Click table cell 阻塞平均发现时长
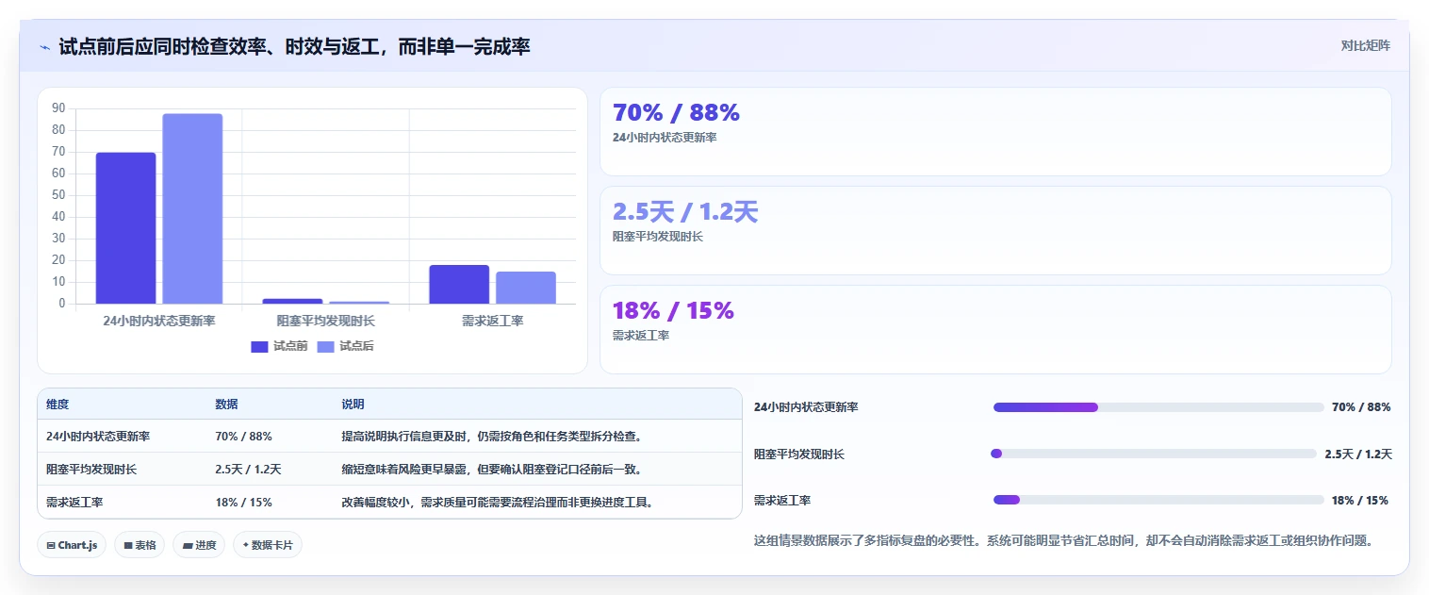This screenshot has width=1429, height=595. click(x=91, y=470)
